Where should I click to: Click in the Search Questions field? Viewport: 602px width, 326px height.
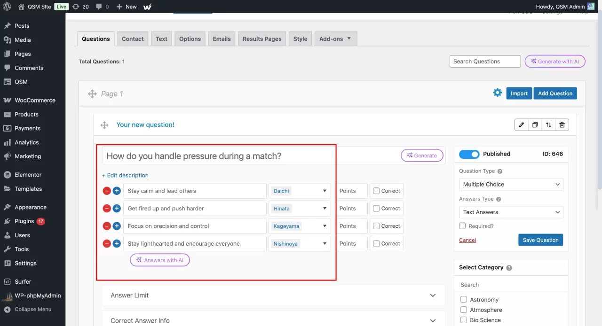(485, 62)
